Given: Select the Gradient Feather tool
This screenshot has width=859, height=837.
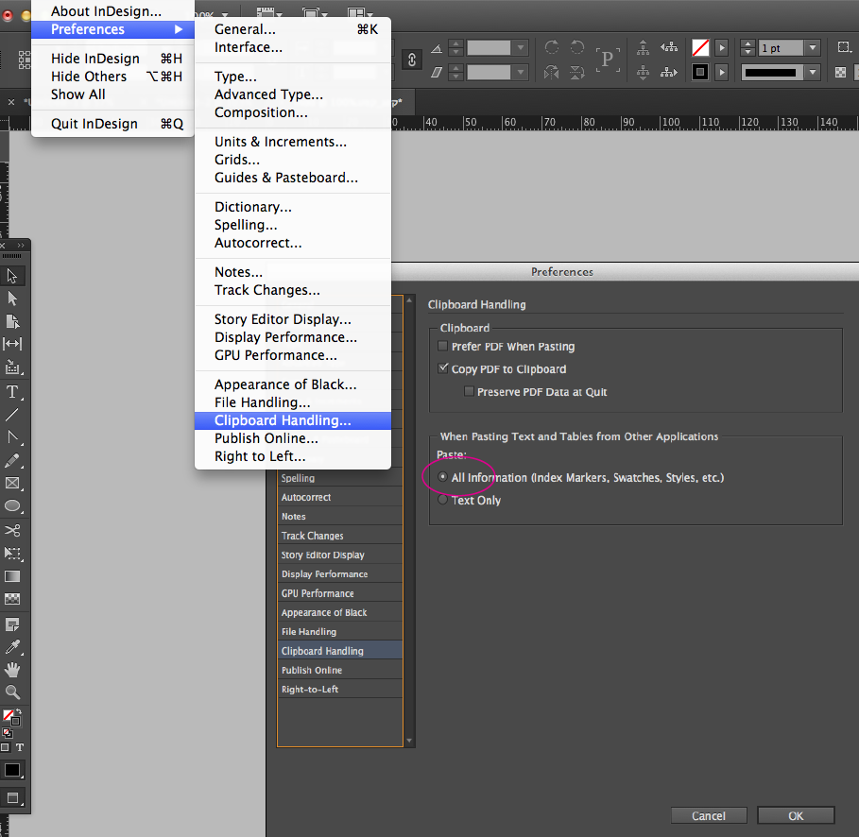Looking at the screenshot, I should click(x=12, y=599).
